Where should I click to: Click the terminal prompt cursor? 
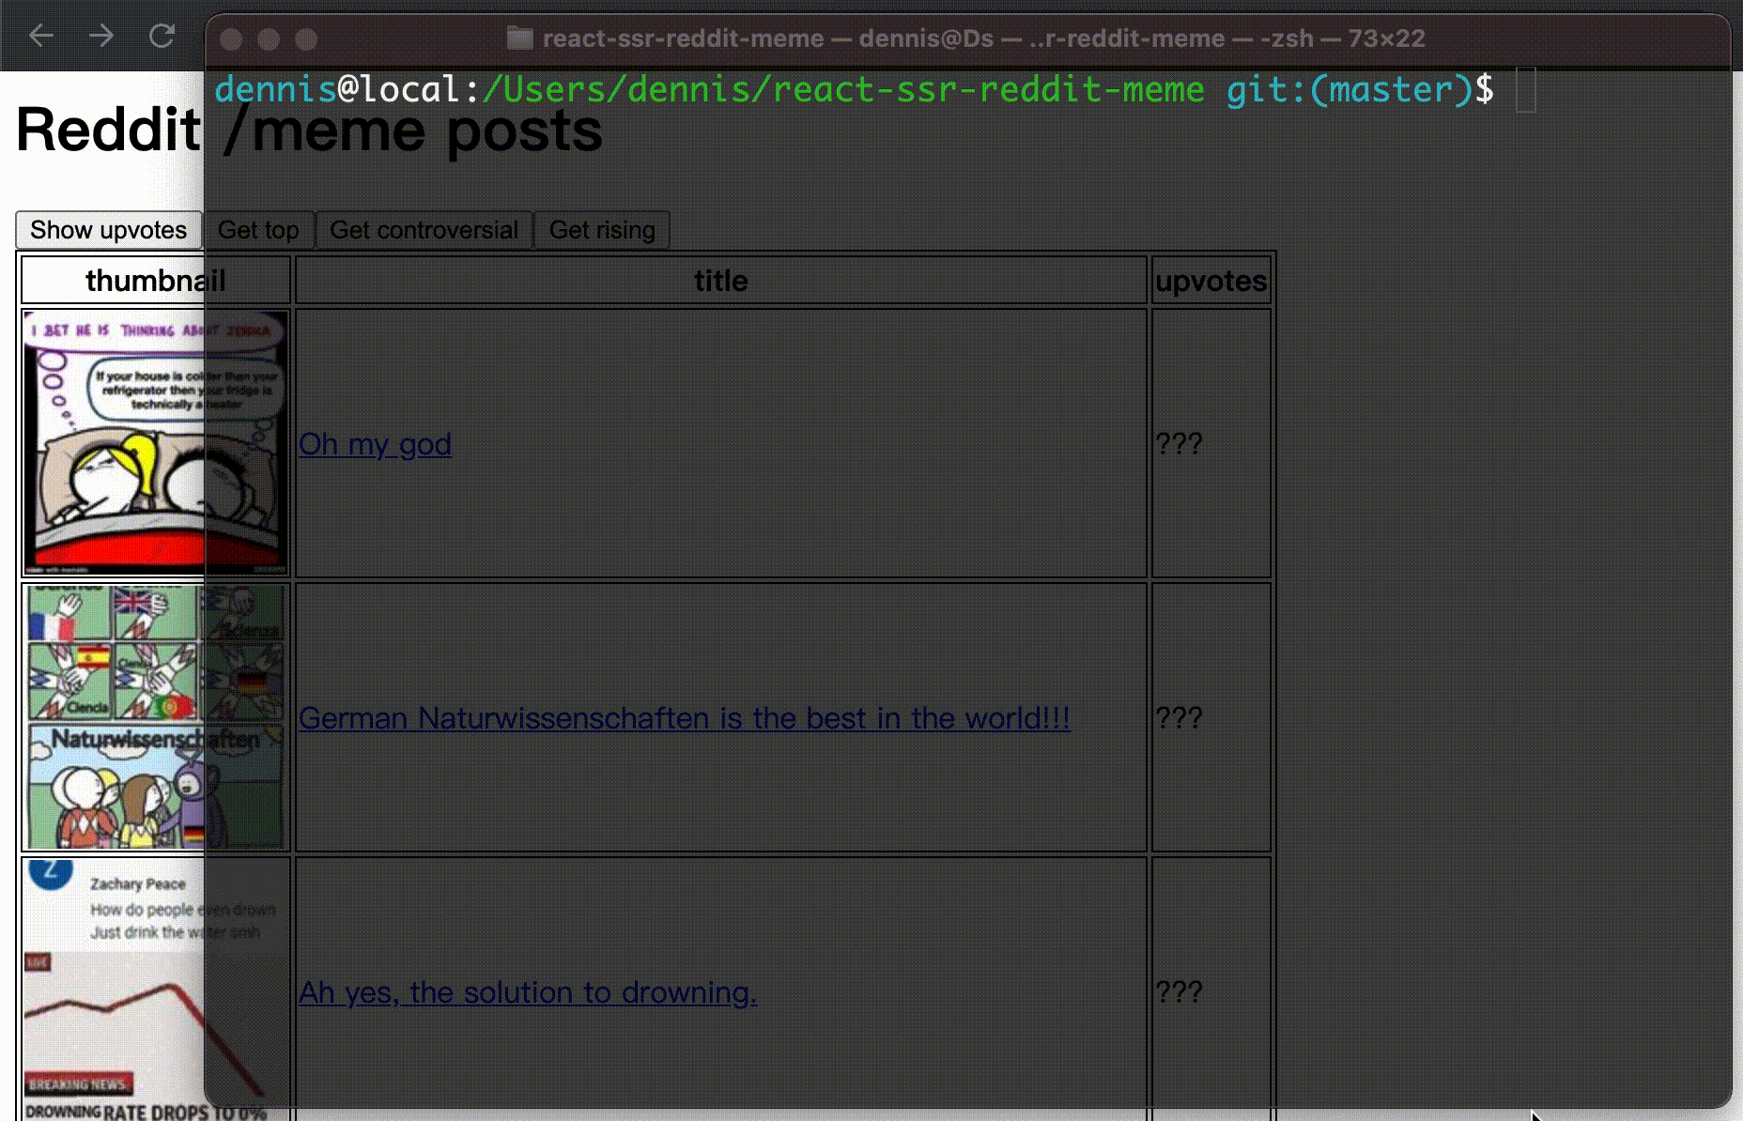coord(1526,90)
